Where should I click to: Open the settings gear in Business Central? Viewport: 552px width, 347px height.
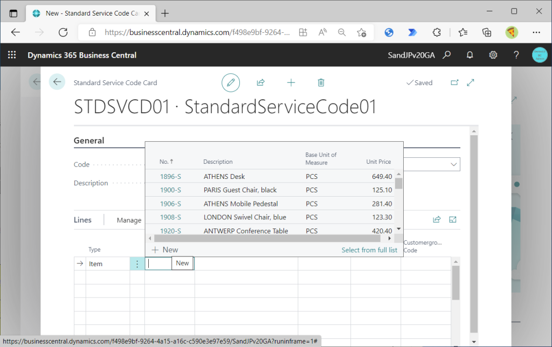point(493,55)
